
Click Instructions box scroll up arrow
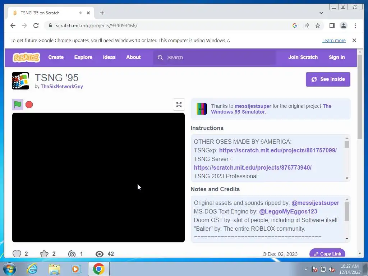click(347, 138)
